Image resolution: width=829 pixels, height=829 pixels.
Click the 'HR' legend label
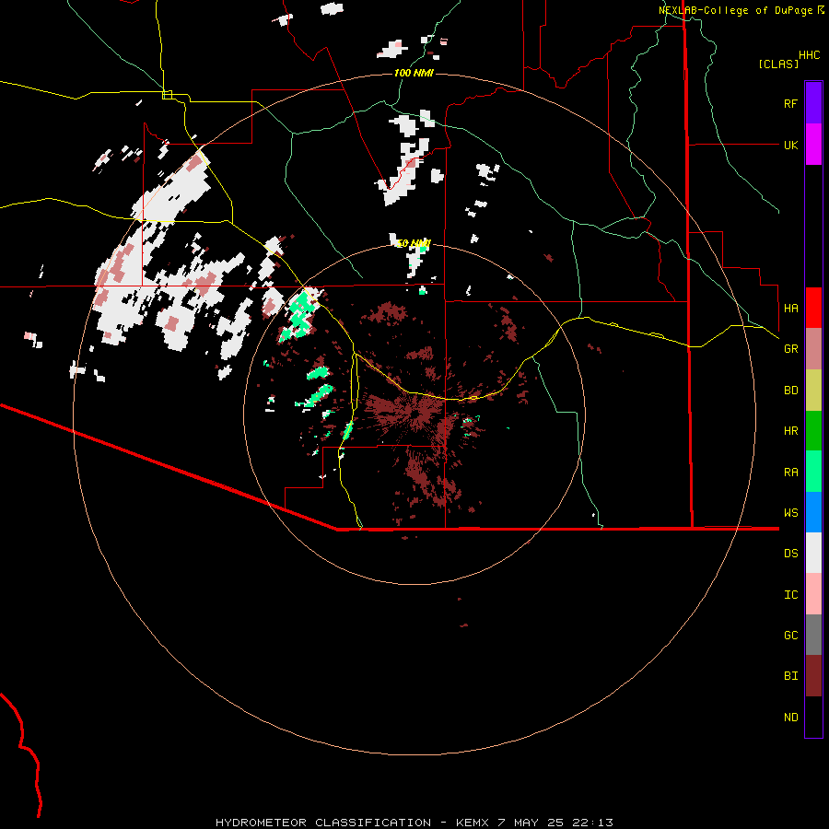(x=790, y=431)
